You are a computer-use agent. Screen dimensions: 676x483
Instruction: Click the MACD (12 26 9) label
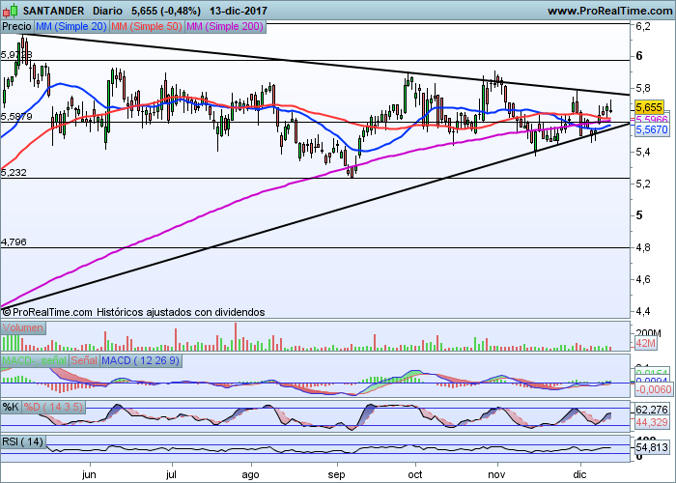click(140, 360)
